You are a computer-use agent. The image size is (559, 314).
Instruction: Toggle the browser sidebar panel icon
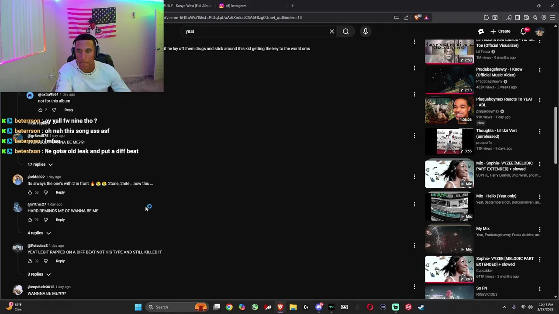coord(518,17)
